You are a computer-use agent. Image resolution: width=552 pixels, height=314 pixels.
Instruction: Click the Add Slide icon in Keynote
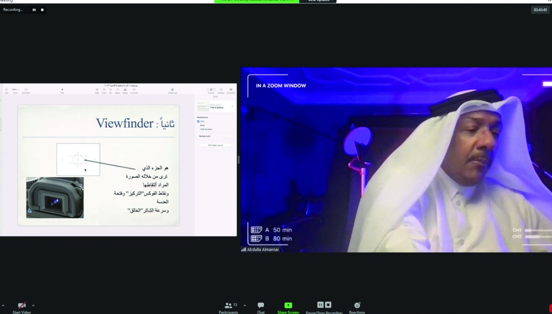tap(26, 90)
